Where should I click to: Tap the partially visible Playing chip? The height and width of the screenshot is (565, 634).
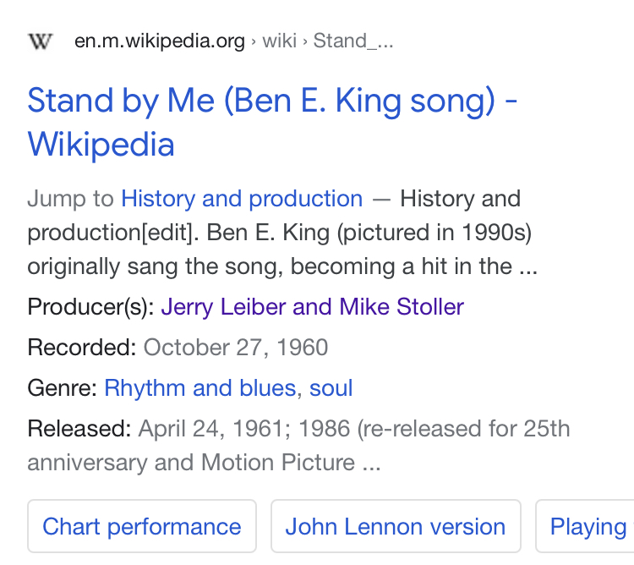click(x=588, y=527)
